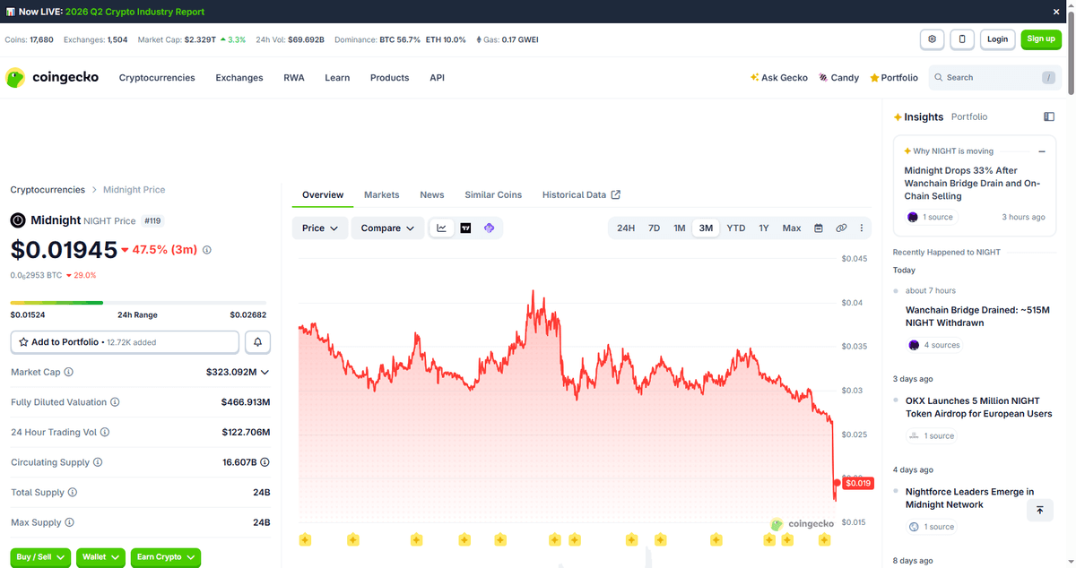The image size is (1076, 568).
Task: Click Cryptocurrencies breadcrumb link
Action: 48,190
